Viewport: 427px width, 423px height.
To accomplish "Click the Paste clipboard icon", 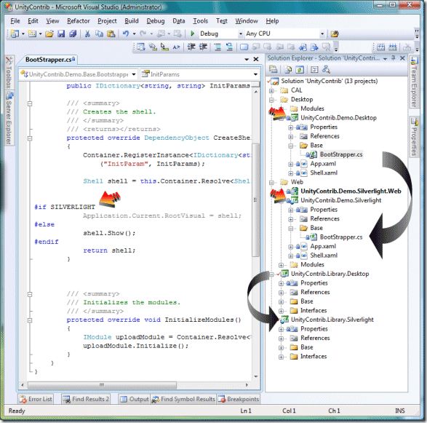I will pos(111,33).
